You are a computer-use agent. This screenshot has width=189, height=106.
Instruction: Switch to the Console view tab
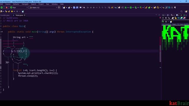click(179, 15)
